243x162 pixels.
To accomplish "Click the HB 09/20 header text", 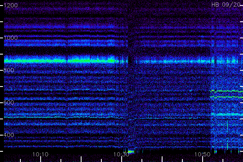I will point(226,5).
